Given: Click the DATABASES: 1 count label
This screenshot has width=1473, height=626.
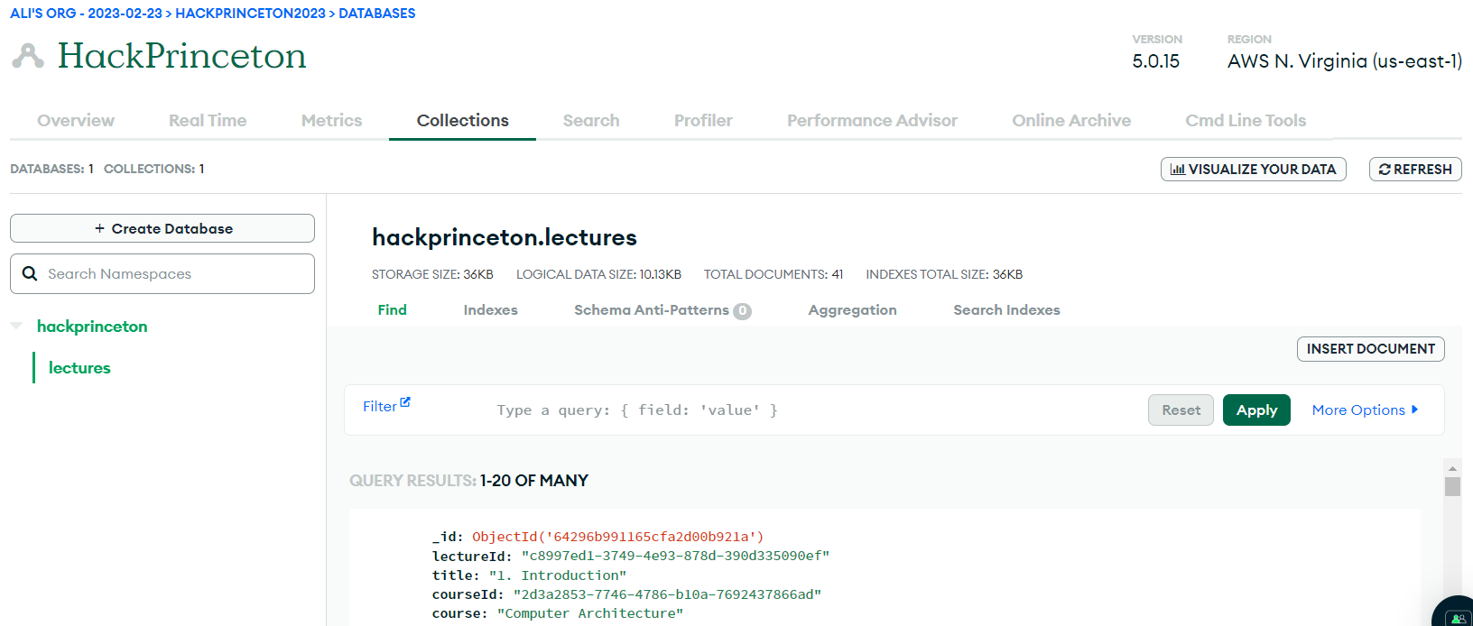Looking at the screenshot, I should pos(51,169).
